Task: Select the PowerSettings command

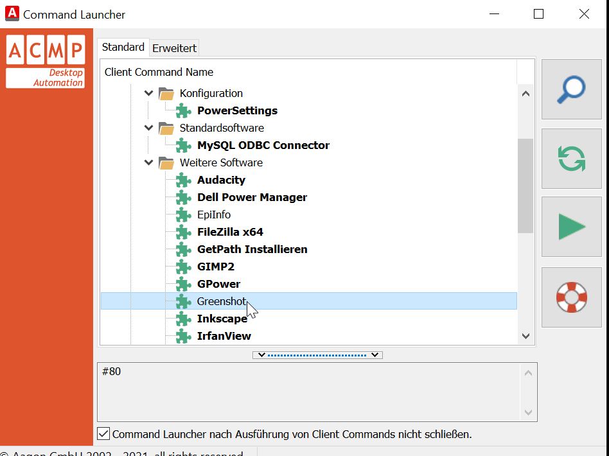Action: pyautogui.click(x=237, y=110)
